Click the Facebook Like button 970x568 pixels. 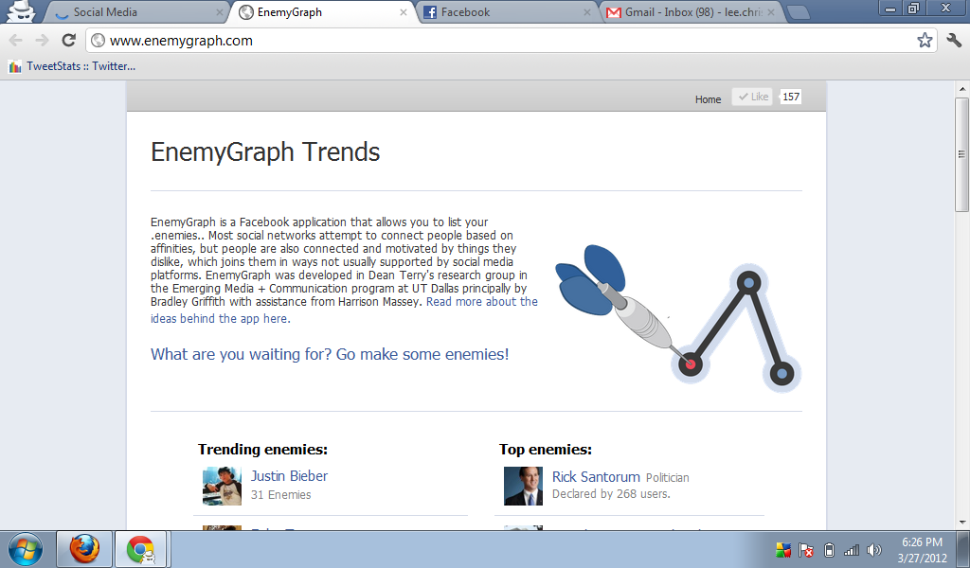[752, 97]
